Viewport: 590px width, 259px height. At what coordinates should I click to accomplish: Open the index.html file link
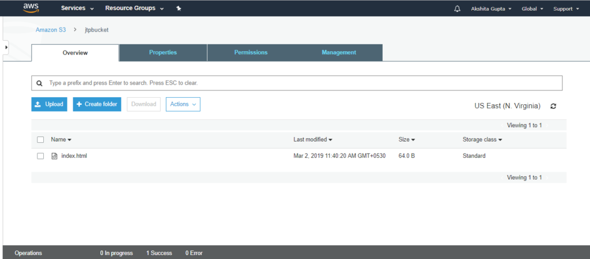[74, 155]
